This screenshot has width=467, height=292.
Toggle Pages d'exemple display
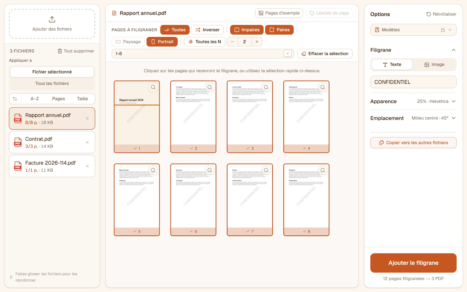[279, 13]
